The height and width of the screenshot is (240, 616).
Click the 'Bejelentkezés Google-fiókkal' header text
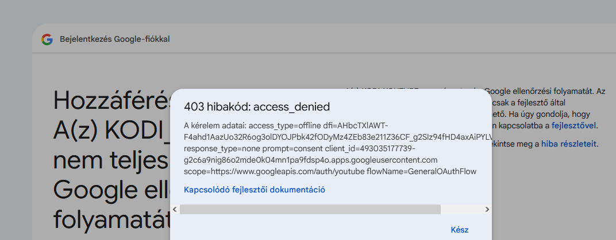click(115, 39)
